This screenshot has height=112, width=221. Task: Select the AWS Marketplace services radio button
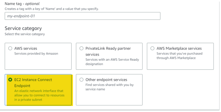(x=153, y=48)
